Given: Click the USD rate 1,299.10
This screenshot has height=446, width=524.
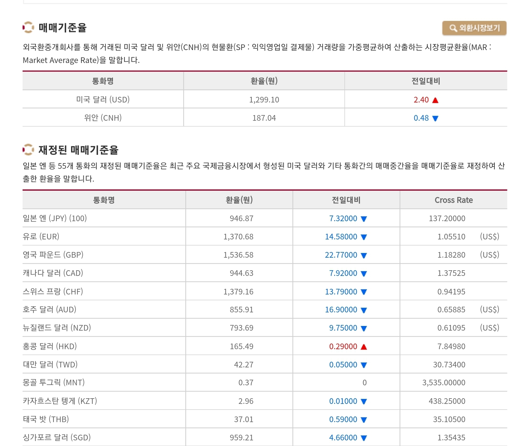Looking at the screenshot, I should coord(264,100).
